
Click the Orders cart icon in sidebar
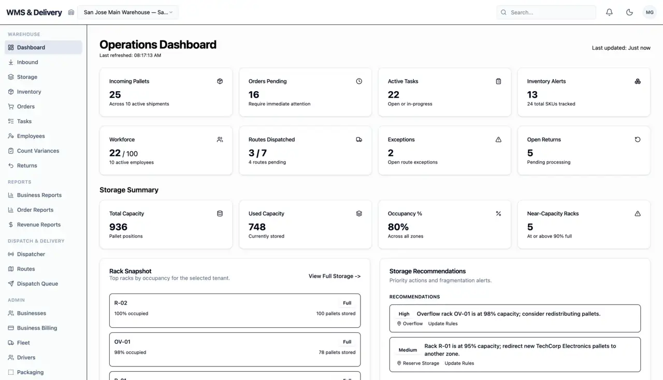11,107
